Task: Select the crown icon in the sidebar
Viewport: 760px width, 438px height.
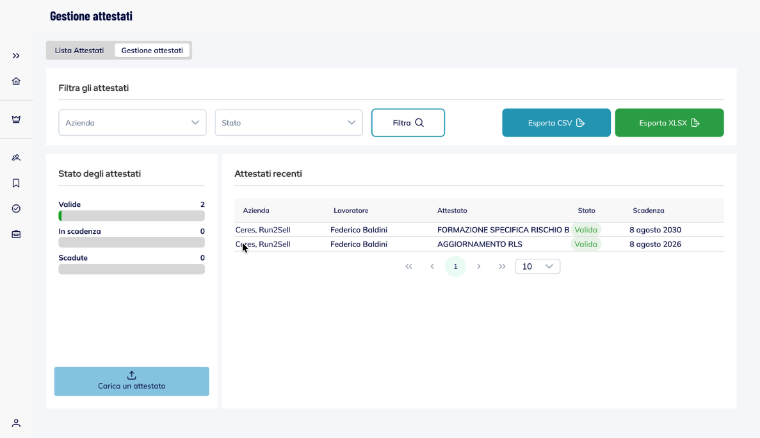Action: coord(16,119)
